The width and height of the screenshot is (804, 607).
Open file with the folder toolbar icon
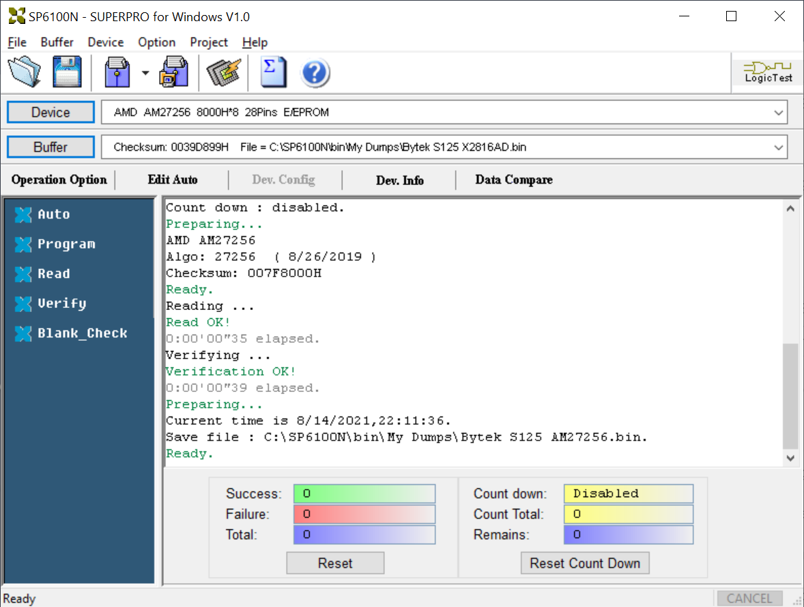24,72
